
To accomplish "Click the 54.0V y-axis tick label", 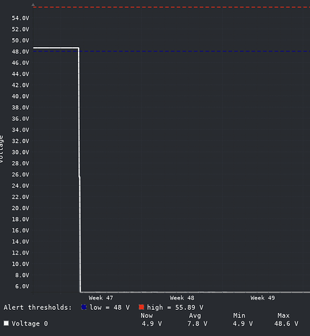I will 20,18.
